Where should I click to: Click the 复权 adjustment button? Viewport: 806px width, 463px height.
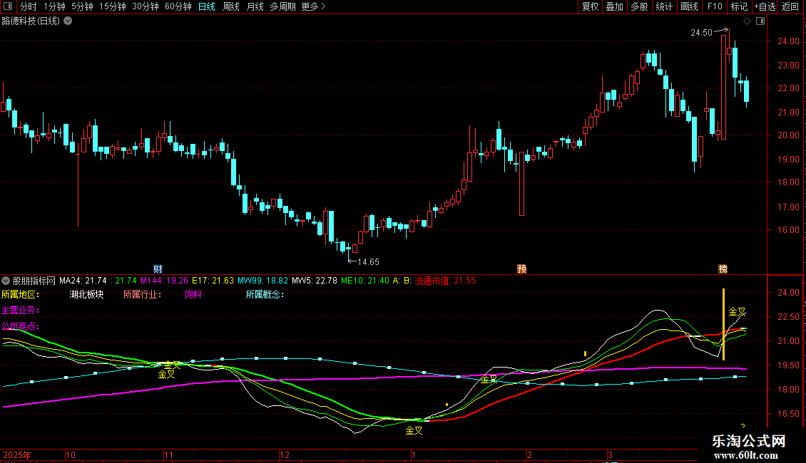591,6
